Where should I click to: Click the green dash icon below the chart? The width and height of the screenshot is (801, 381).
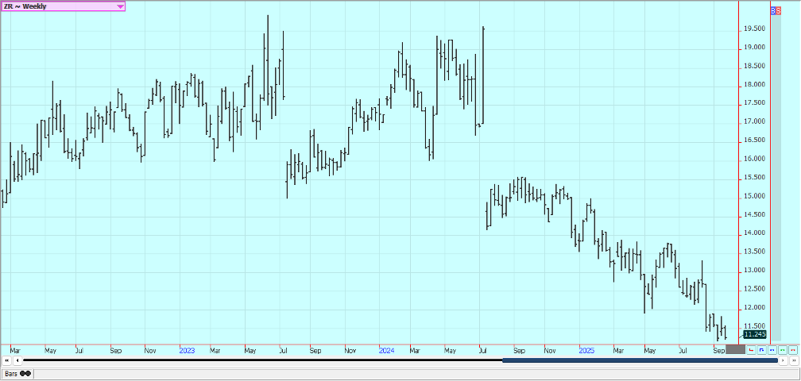(x=782, y=349)
